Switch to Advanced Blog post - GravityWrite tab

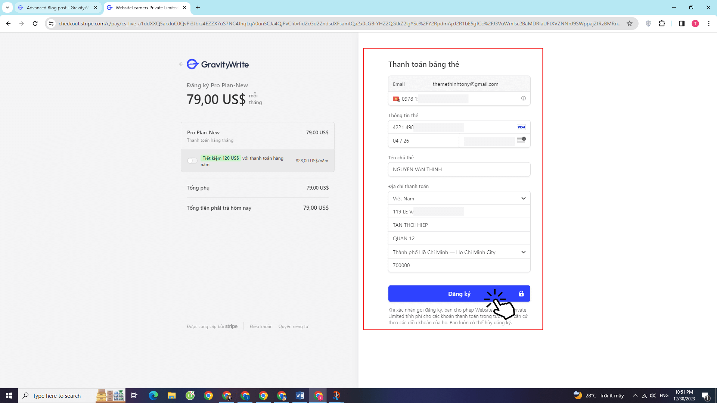click(58, 7)
